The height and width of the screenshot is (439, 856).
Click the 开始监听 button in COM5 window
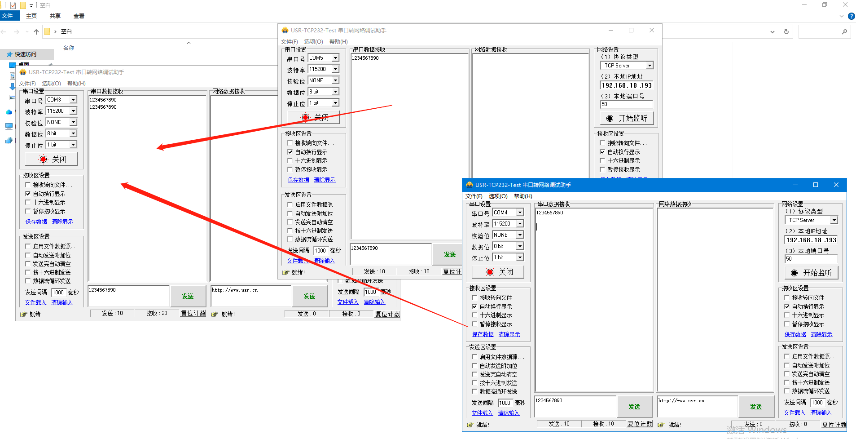point(627,118)
